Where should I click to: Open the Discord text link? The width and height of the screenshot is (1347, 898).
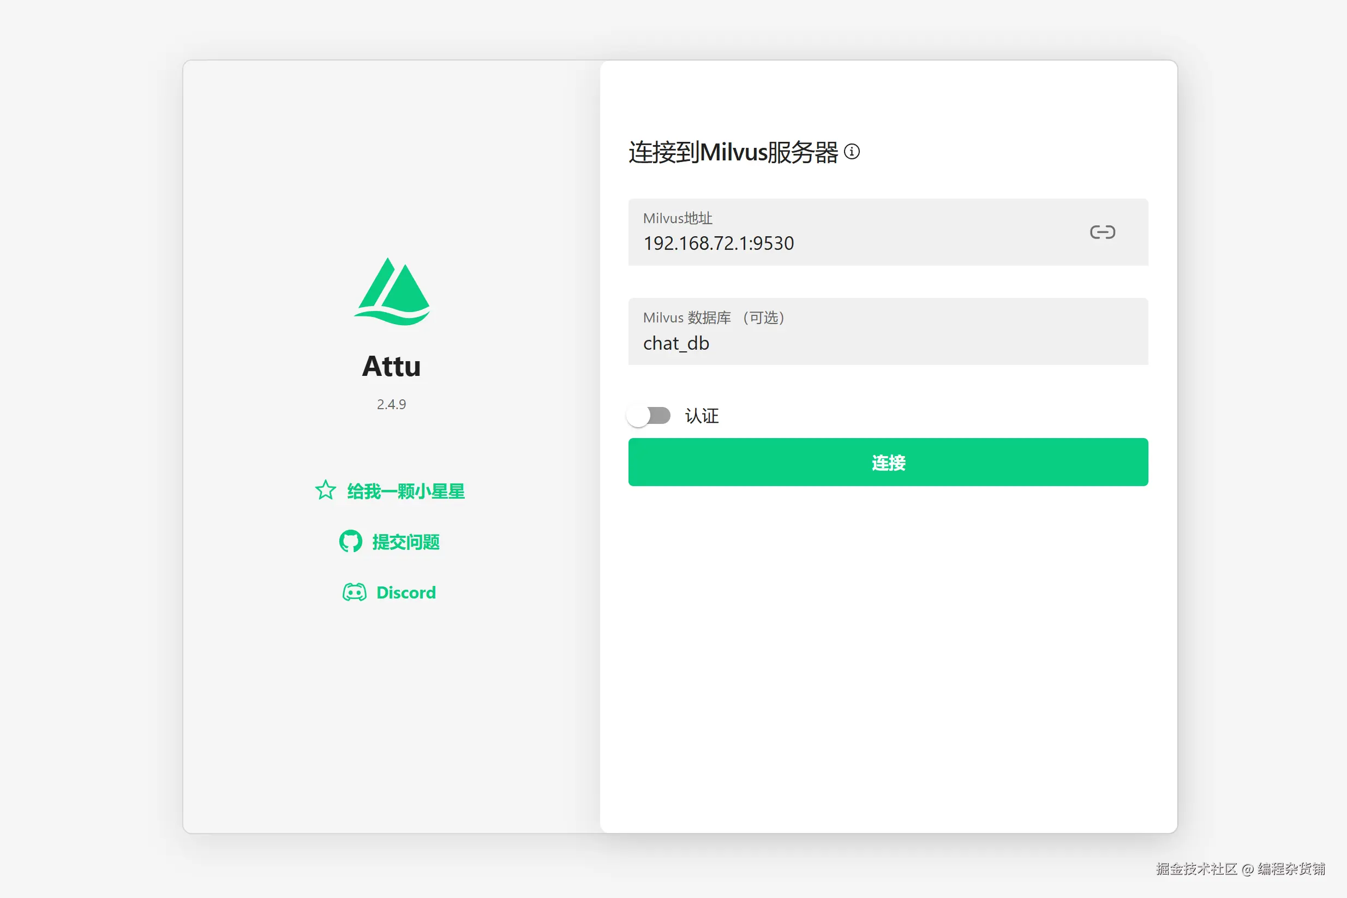[405, 592]
